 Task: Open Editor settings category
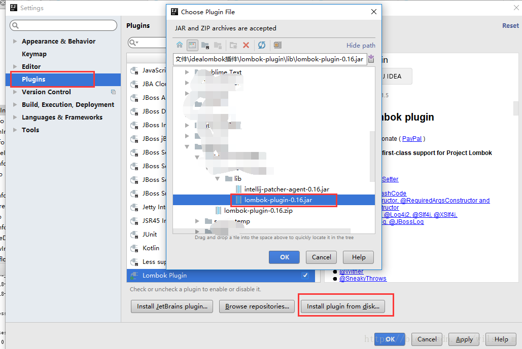pos(31,66)
